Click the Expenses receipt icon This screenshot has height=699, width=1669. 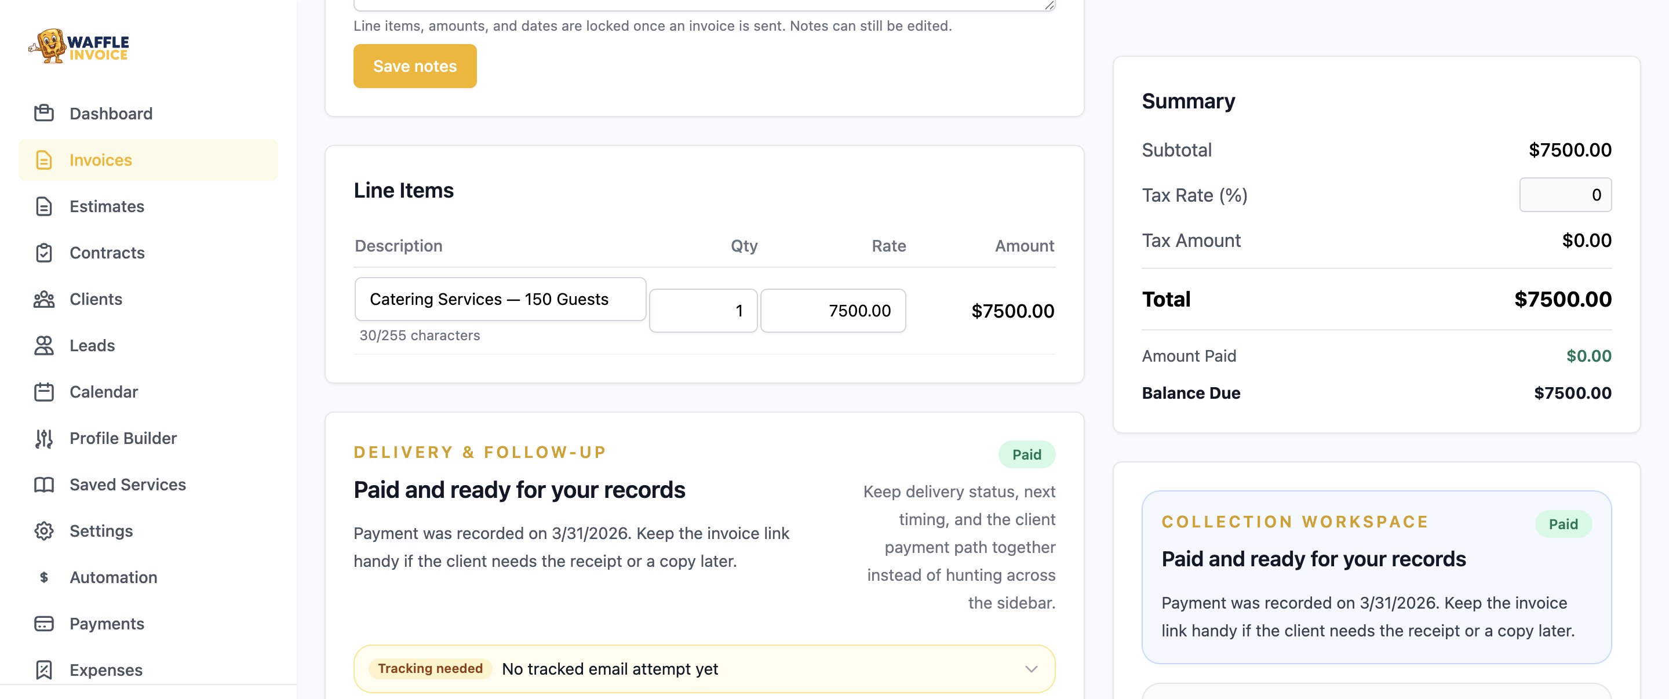click(x=43, y=670)
